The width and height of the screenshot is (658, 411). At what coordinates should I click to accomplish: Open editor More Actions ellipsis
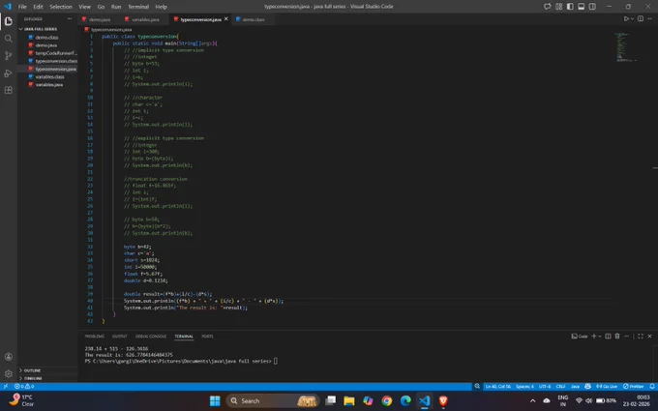coord(649,19)
